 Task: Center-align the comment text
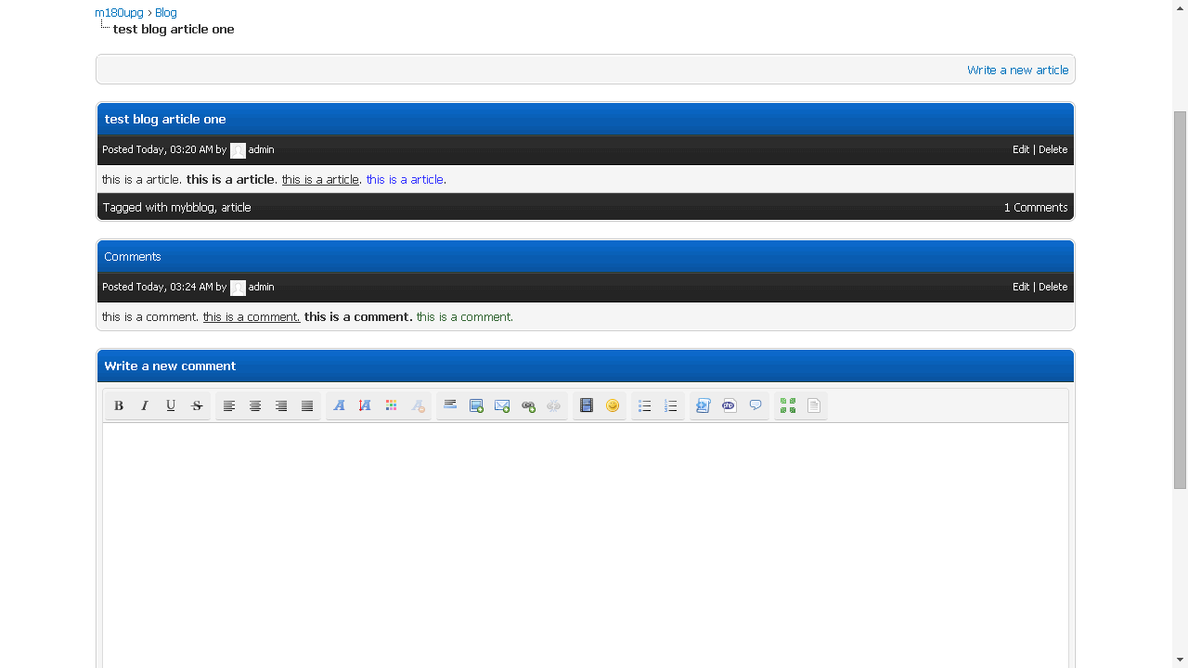(255, 405)
